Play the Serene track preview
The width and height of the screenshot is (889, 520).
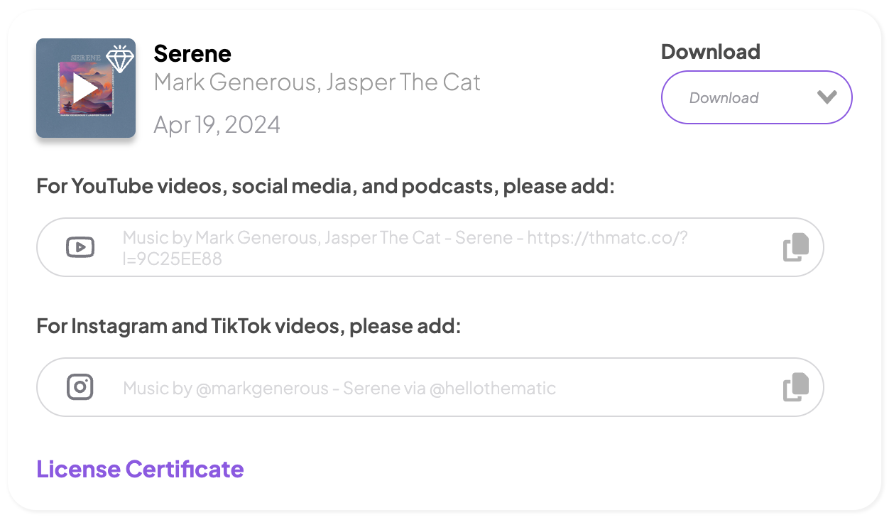(x=85, y=88)
